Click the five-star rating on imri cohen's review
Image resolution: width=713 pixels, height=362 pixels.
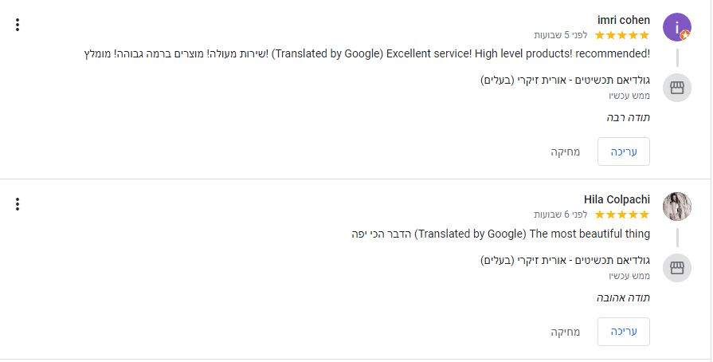click(621, 35)
